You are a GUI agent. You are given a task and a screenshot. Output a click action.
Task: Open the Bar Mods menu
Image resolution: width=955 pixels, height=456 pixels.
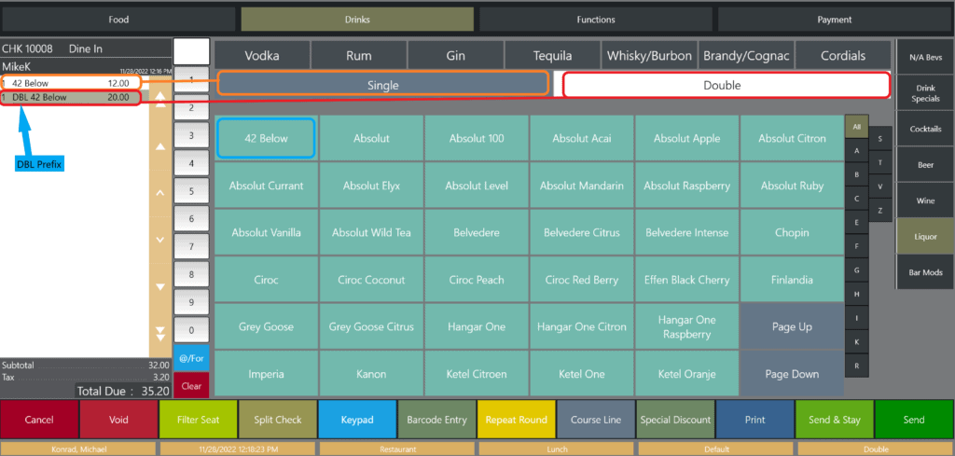point(926,272)
